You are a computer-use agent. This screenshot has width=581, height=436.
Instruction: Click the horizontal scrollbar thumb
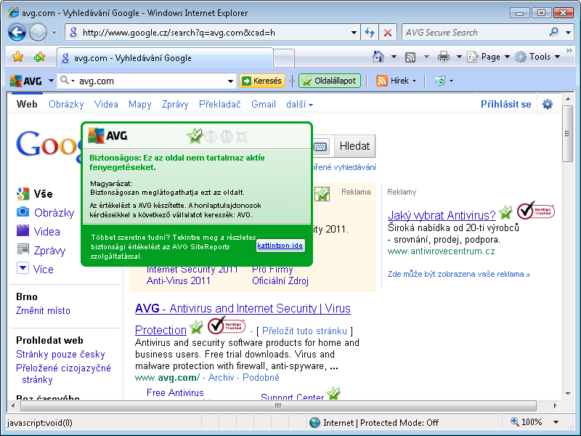click(x=278, y=405)
